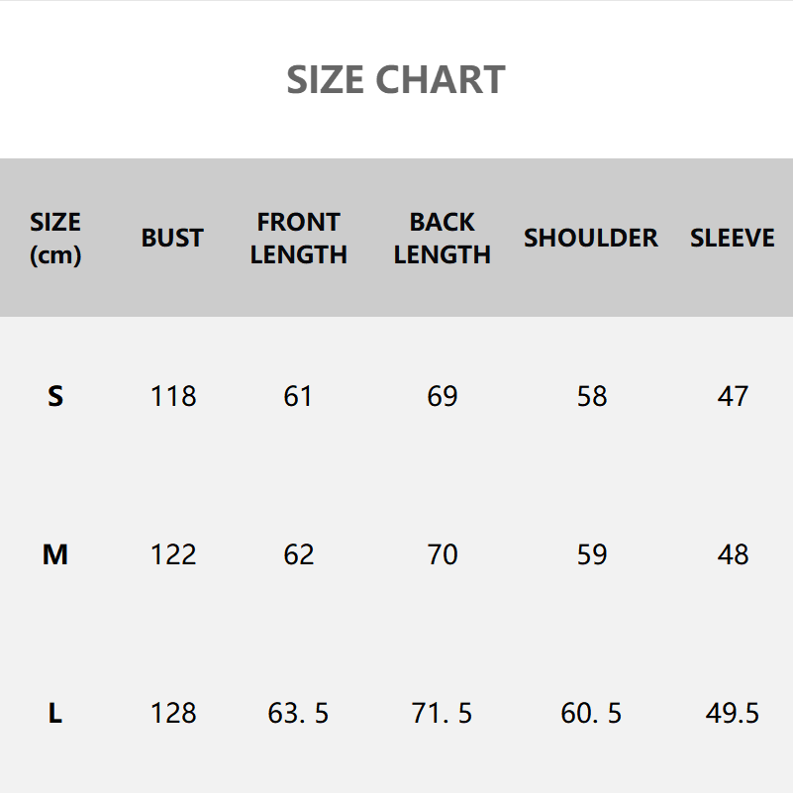Select the BACK LENGTH column header
This screenshot has height=793, width=793.
pyautogui.click(x=442, y=239)
